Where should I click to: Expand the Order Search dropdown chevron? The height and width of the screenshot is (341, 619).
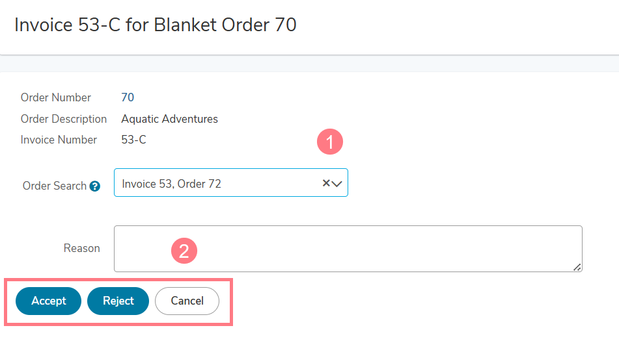[337, 184]
